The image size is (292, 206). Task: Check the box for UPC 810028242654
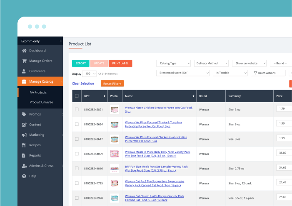[77, 124]
